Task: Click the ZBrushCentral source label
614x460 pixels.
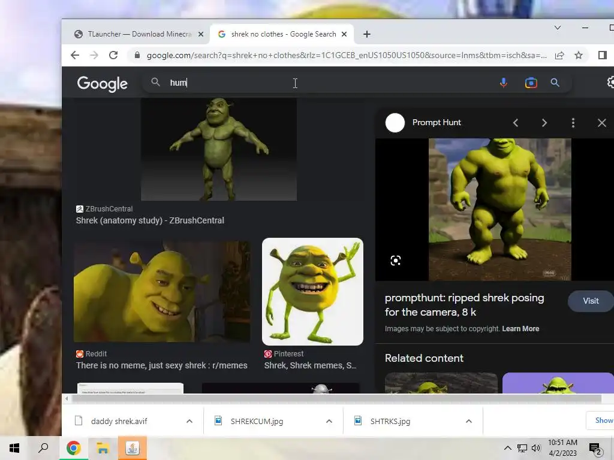Action: 109,209
